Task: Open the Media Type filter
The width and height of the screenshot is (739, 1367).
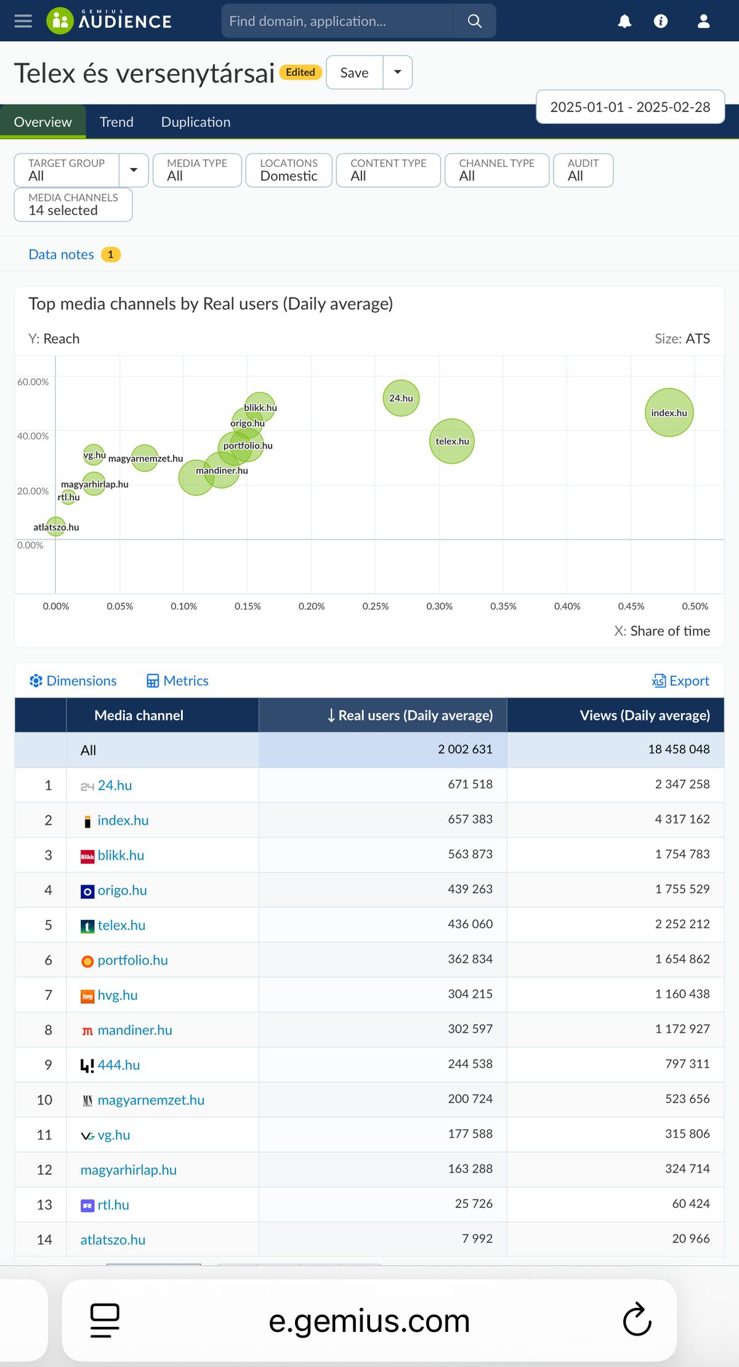Action: [x=197, y=170]
